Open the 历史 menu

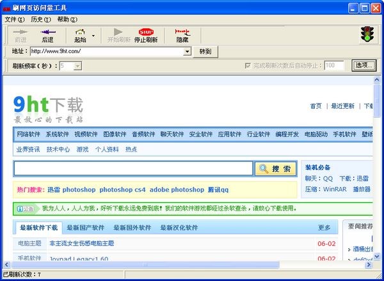41,19
